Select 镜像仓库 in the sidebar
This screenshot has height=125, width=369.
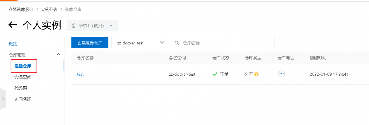pyautogui.click(x=23, y=66)
